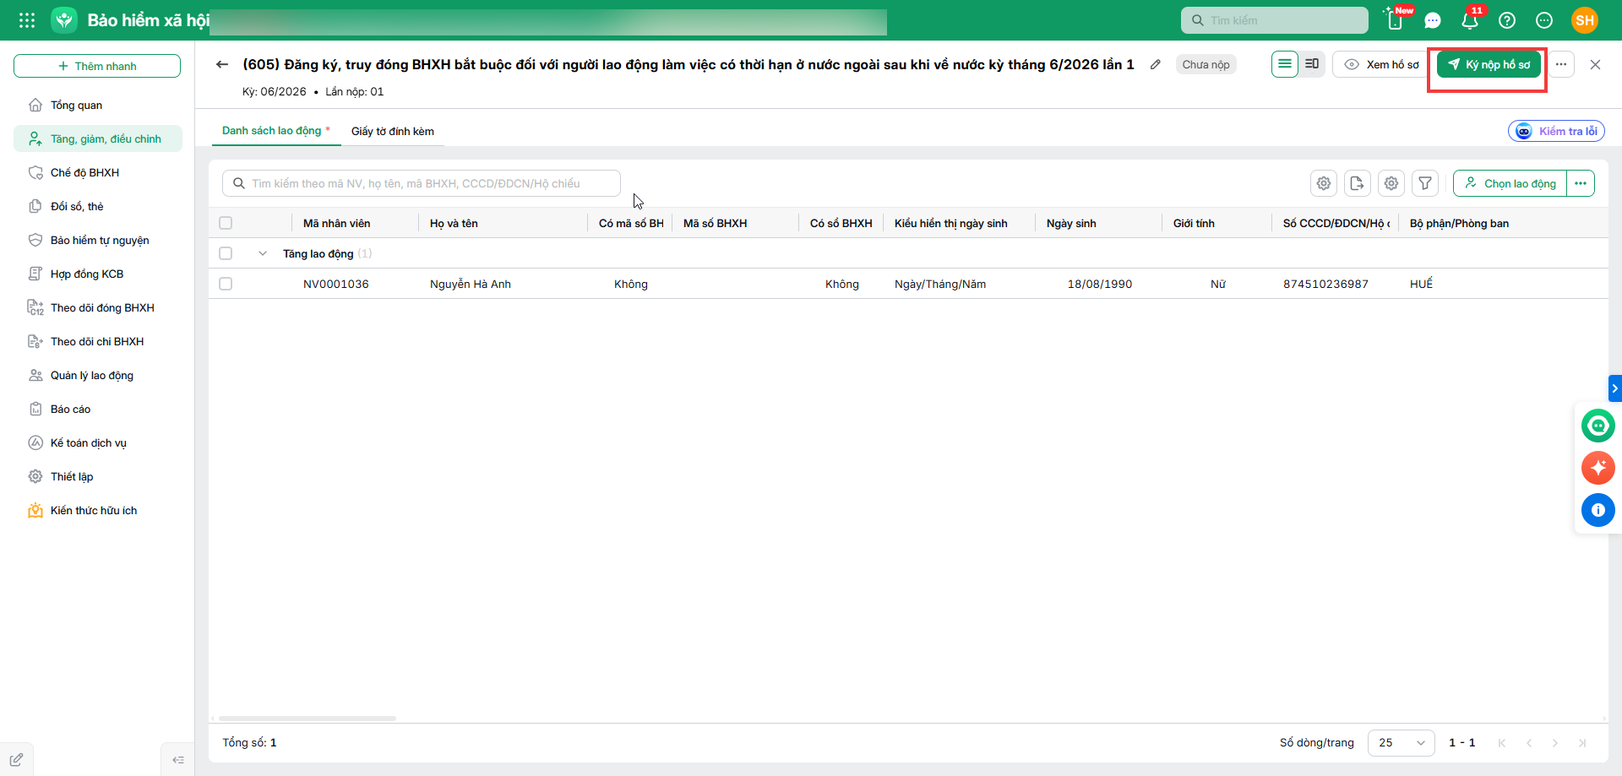Open Tổng quan in sidebar
1622x776 pixels.
(x=98, y=105)
